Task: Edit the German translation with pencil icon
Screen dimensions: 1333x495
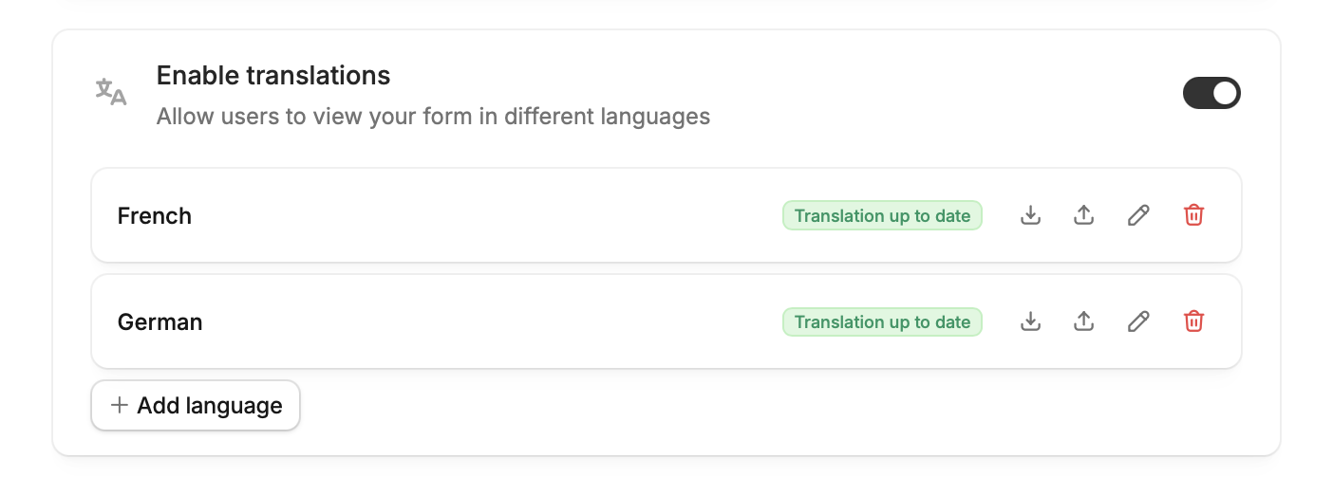Action: (x=1138, y=321)
